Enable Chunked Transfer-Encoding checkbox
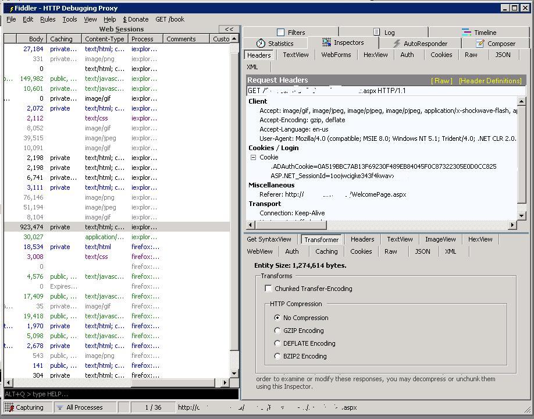 pos(268,289)
